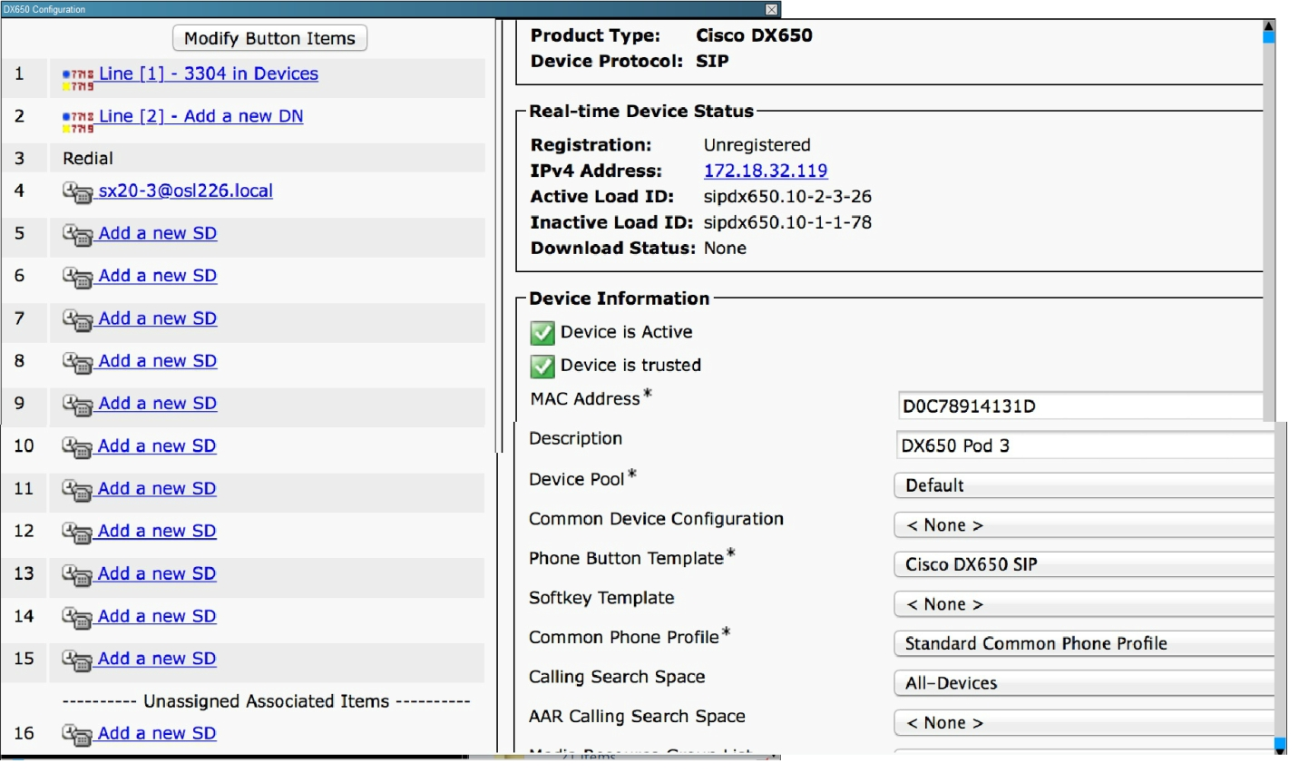Open Line [2] - Add a new DN link
Screen dimensions: 1299x773
pos(201,116)
